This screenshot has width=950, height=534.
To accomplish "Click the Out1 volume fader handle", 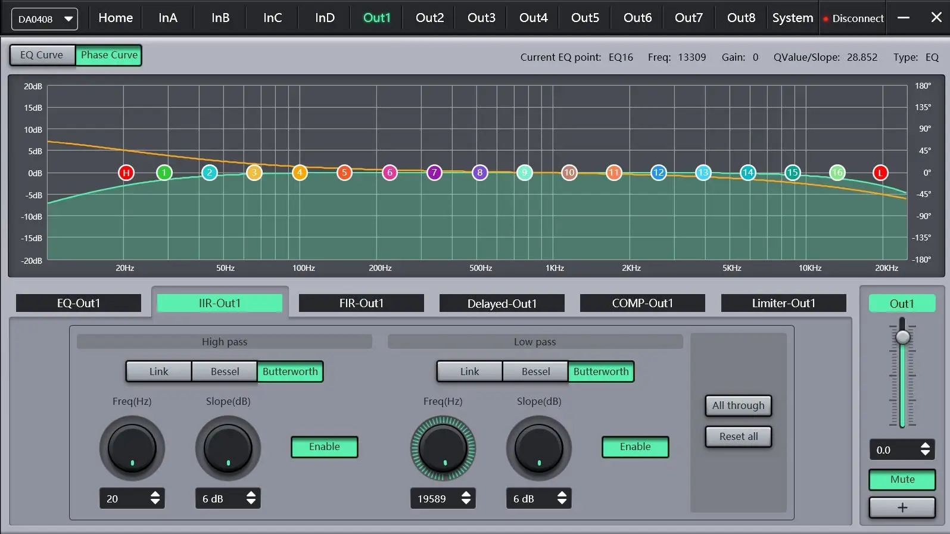I will [903, 337].
